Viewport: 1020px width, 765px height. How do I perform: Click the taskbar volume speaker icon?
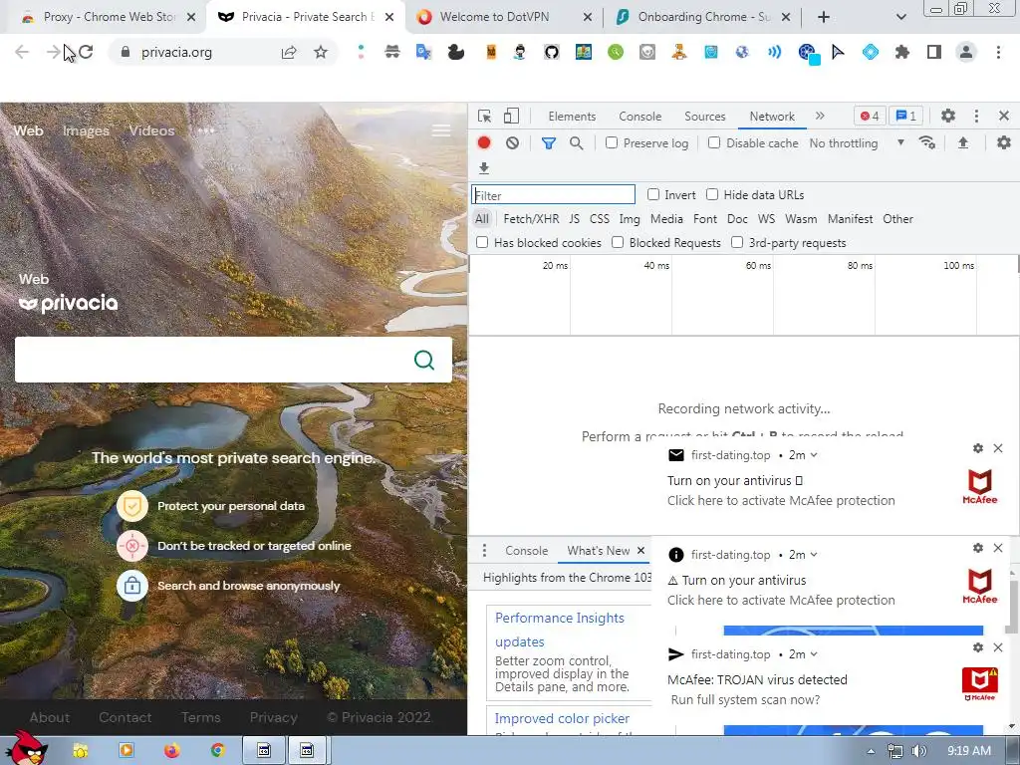click(919, 751)
